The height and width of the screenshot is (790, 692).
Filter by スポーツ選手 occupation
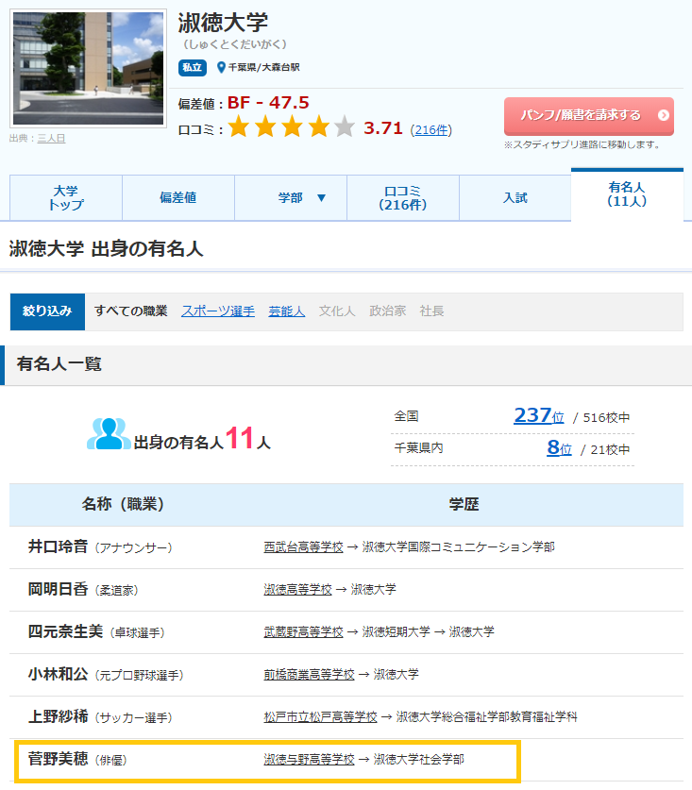click(x=218, y=311)
